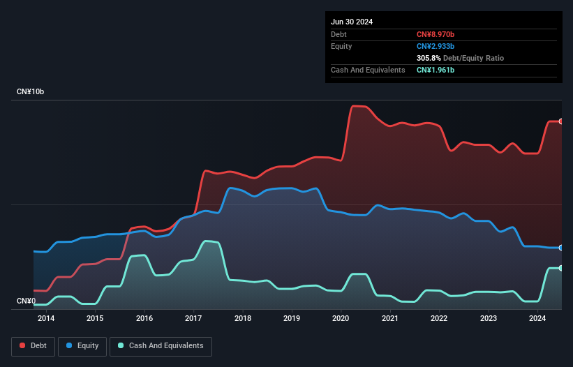Click the 2016 x-axis label

click(144, 318)
